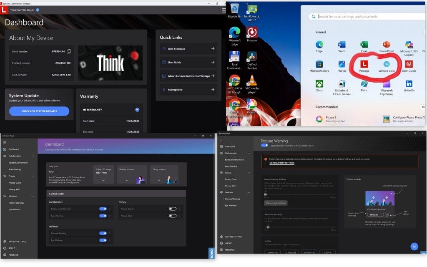Collapse Wellness section in Posture Warning window sidebar
The width and height of the screenshot is (427, 267).
click(x=249, y=192)
